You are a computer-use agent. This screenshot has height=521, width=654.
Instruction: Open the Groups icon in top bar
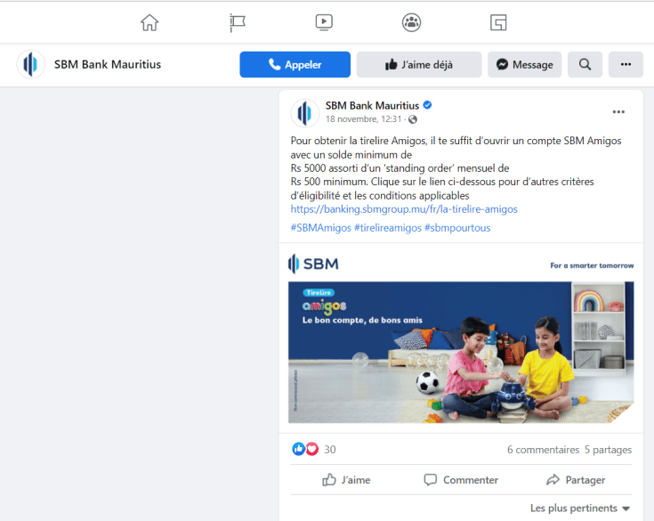pos(411,22)
